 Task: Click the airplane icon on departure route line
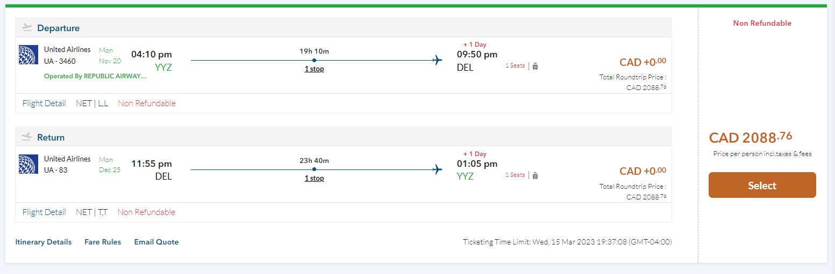(x=437, y=60)
